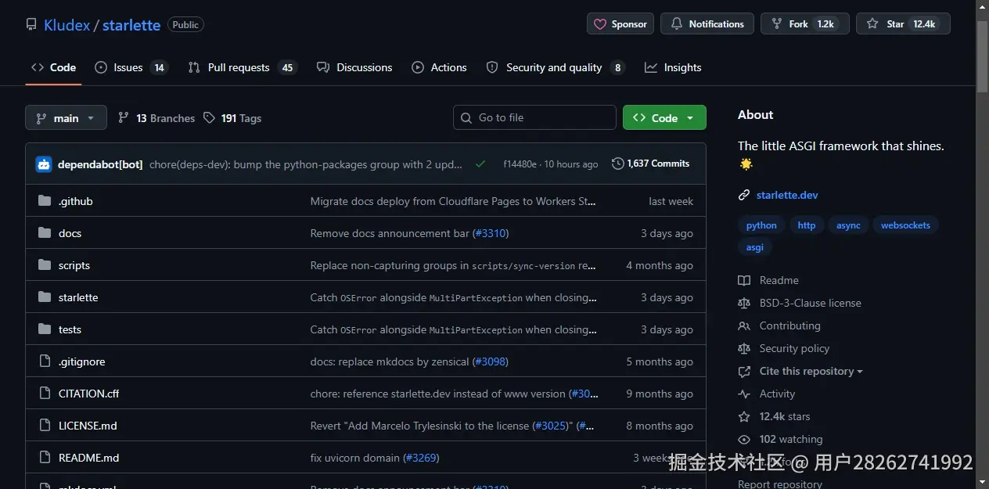The image size is (989, 489).
Task: Select the async topic tag
Action: pyautogui.click(x=848, y=225)
